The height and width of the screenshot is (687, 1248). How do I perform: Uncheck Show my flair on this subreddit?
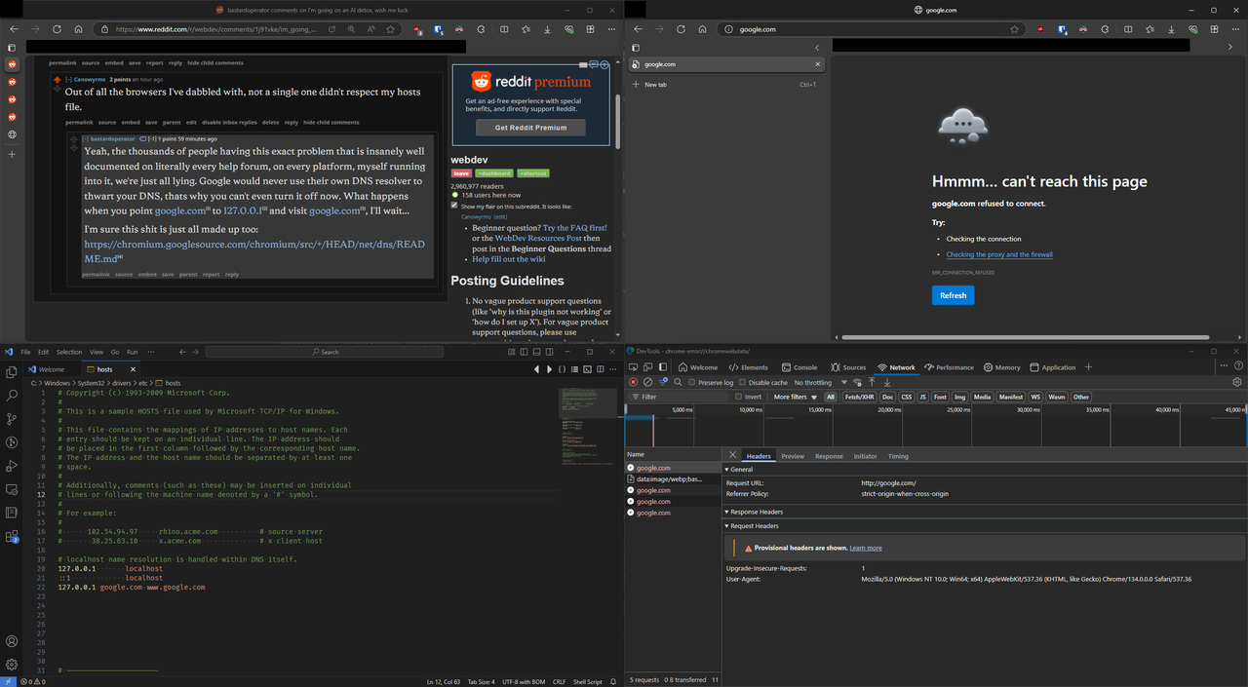pos(454,206)
